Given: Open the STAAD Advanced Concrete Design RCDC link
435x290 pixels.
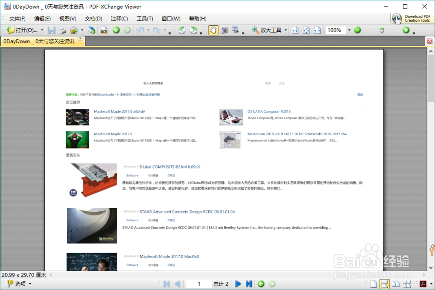Looking at the screenshot, I should coord(187,212).
